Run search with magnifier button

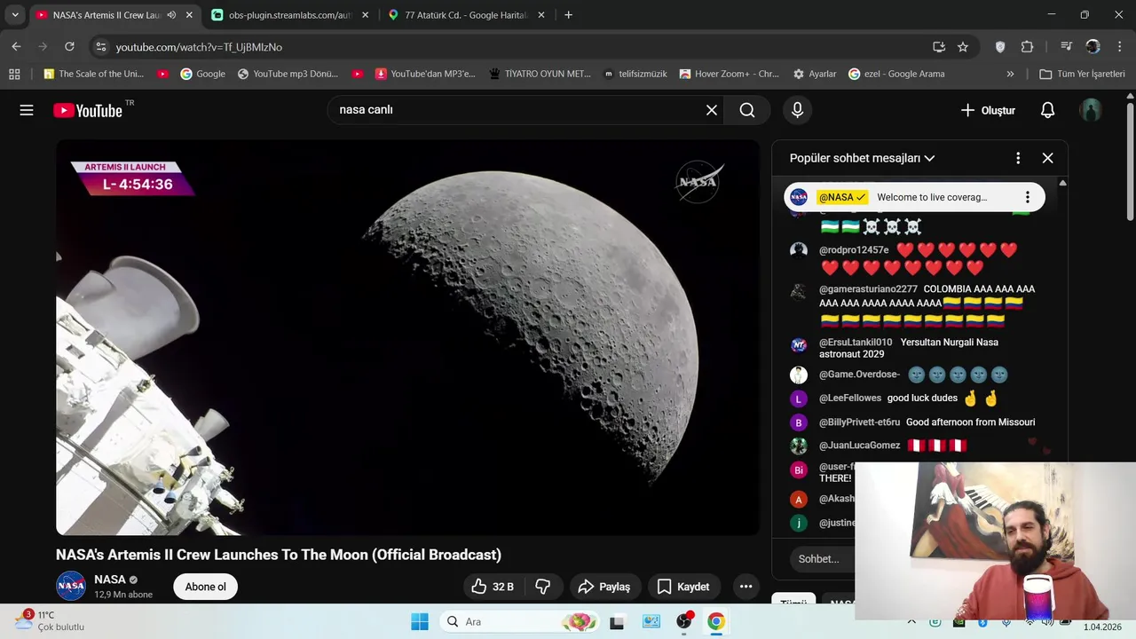tap(747, 110)
